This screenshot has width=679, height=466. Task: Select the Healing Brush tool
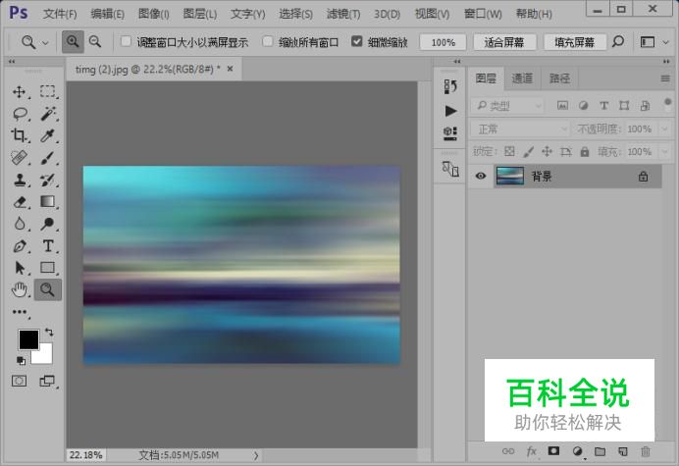pyautogui.click(x=19, y=158)
